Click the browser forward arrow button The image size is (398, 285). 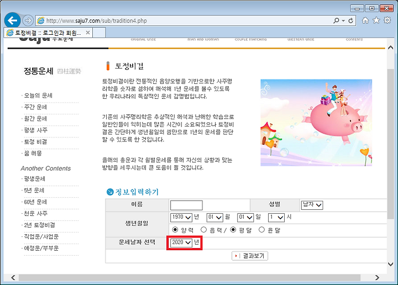[x=28, y=20]
